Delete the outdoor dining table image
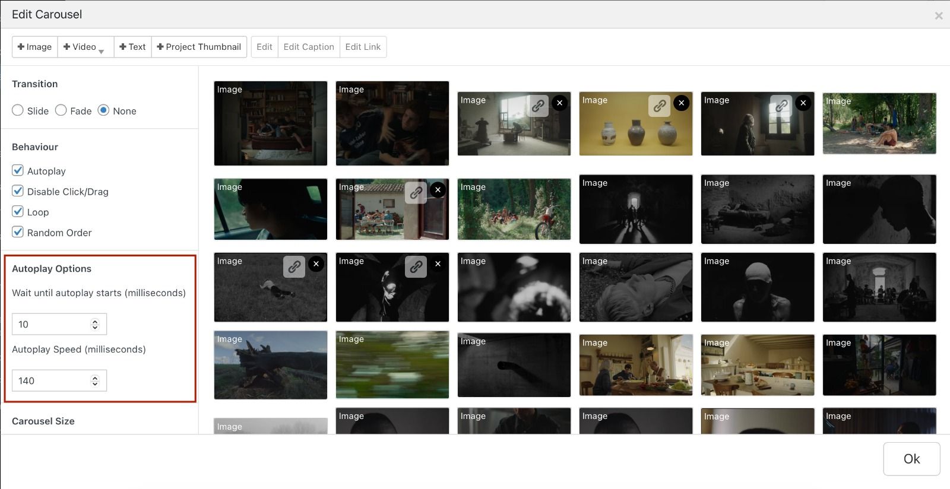This screenshot has width=950, height=489. click(x=438, y=190)
